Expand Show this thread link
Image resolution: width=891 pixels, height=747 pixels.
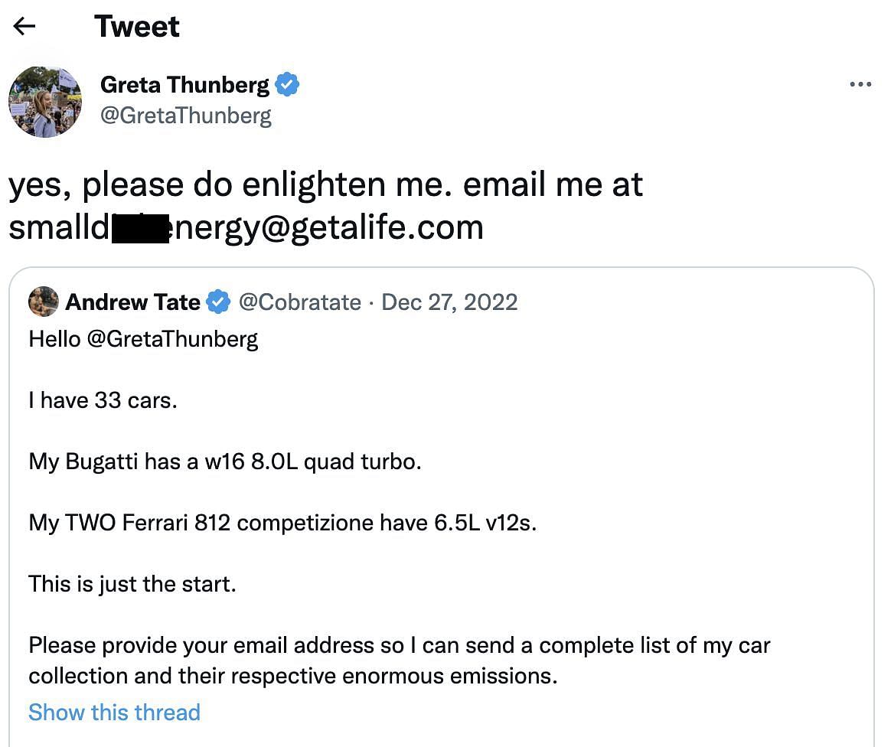(x=114, y=713)
